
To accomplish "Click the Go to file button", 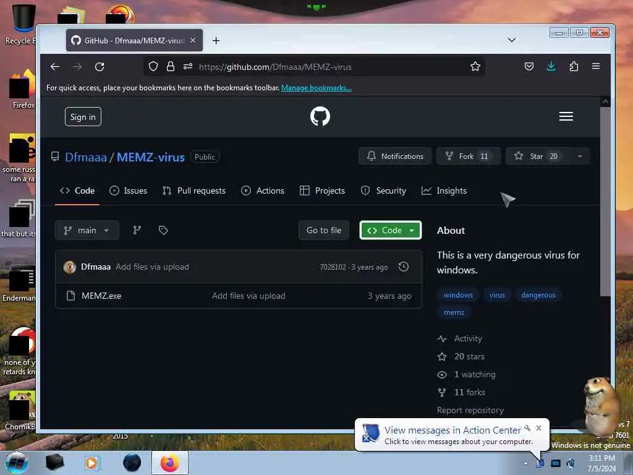I will (324, 230).
